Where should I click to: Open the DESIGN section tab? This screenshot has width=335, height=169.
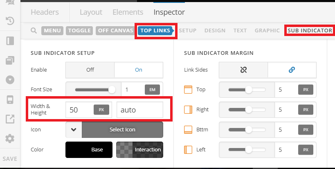pyautogui.click(x=215, y=31)
